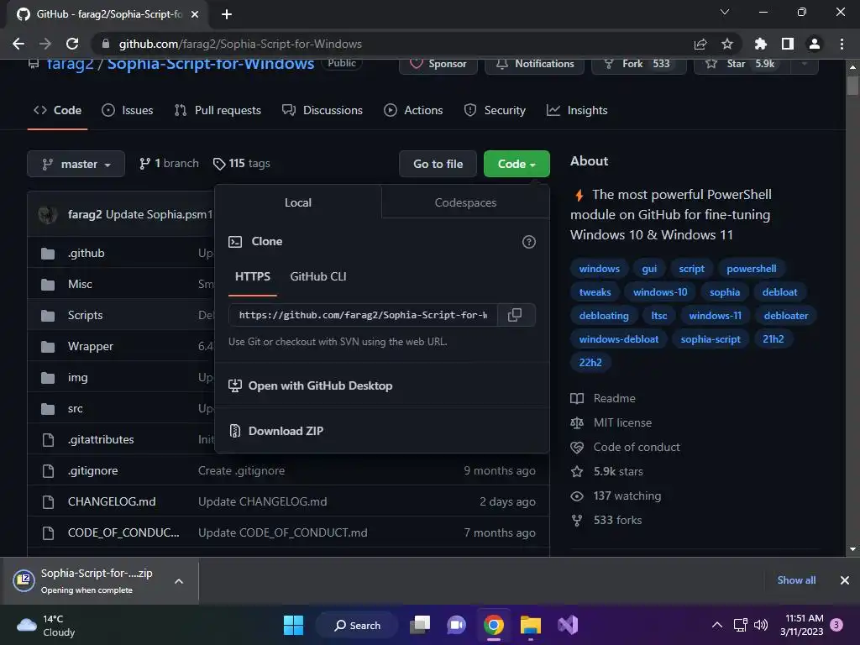The height and width of the screenshot is (645, 860).
Task: Bookmark this page with the star icon
Action: (727, 44)
